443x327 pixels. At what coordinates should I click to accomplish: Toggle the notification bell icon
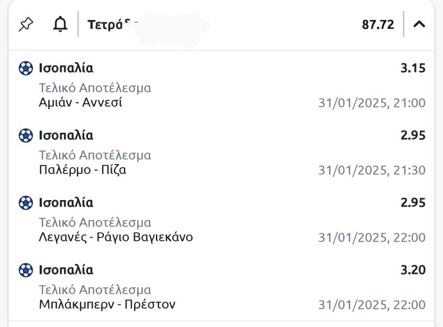60,25
